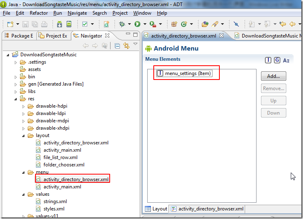The width and height of the screenshot is (303, 219).
Task: Collapse the values folder
Action: 24,195
